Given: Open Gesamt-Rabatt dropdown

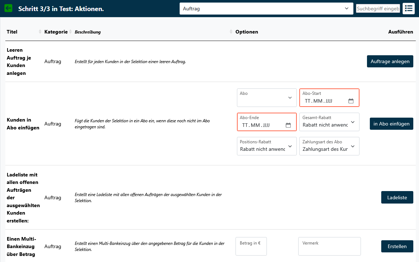Looking at the screenshot, I should click(x=329, y=122).
